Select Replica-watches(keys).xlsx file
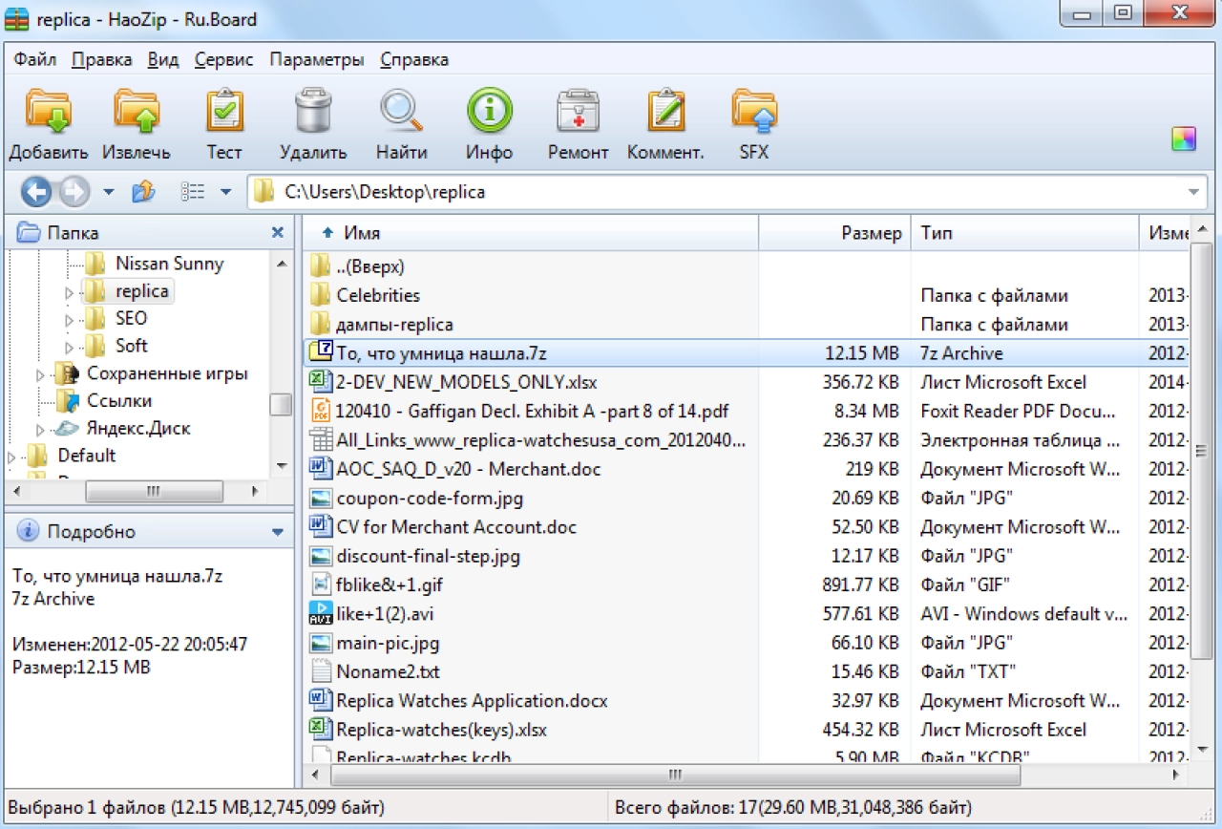The width and height of the screenshot is (1222, 829). (745, 730)
